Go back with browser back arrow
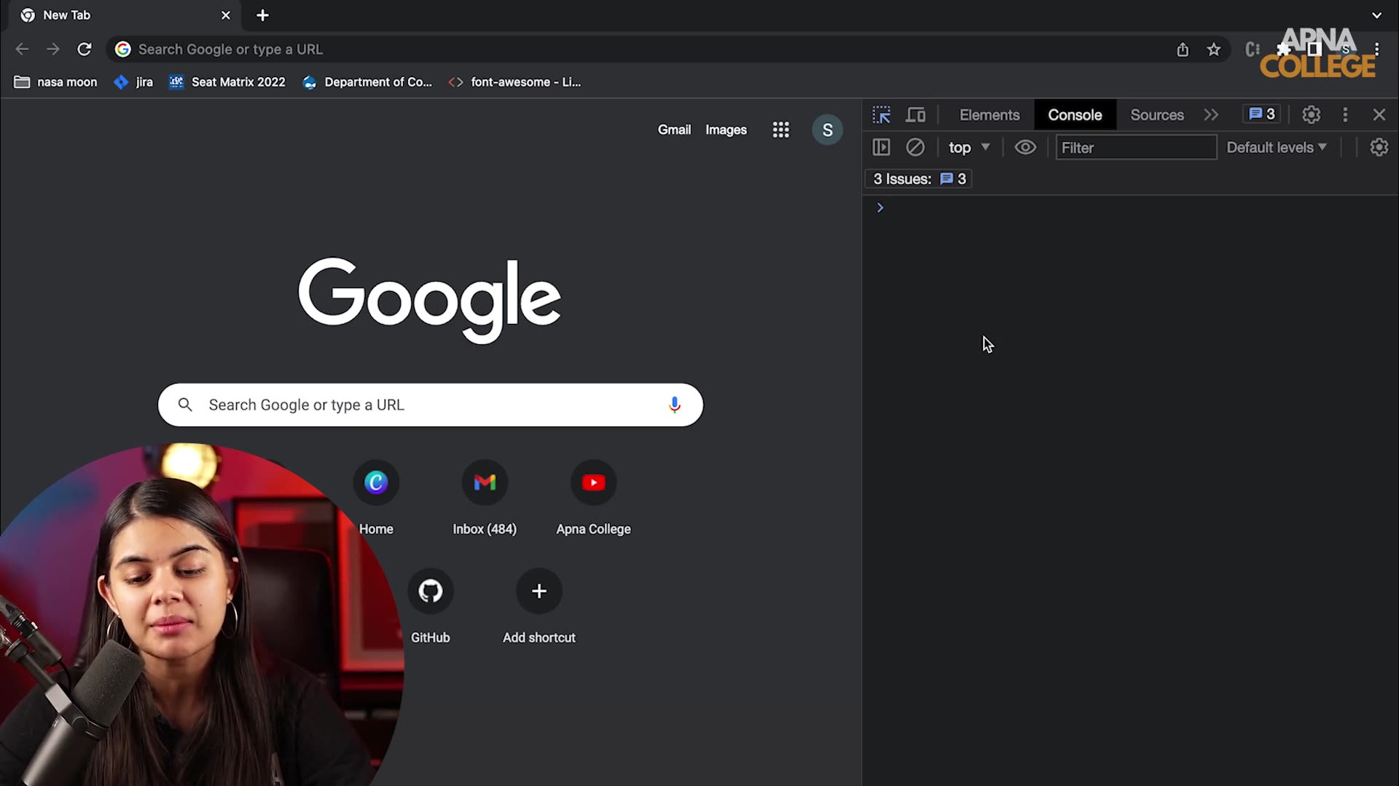 click(x=22, y=49)
